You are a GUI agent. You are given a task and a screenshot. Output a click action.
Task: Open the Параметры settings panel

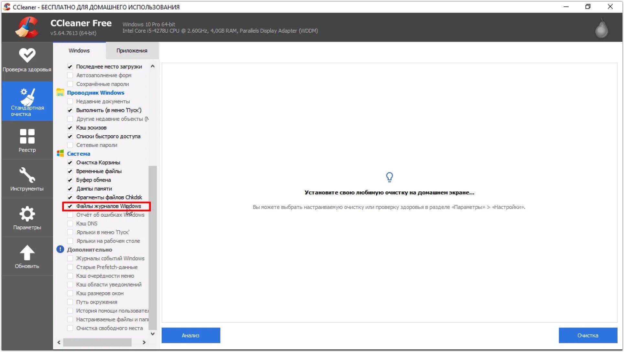[x=27, y=217]
